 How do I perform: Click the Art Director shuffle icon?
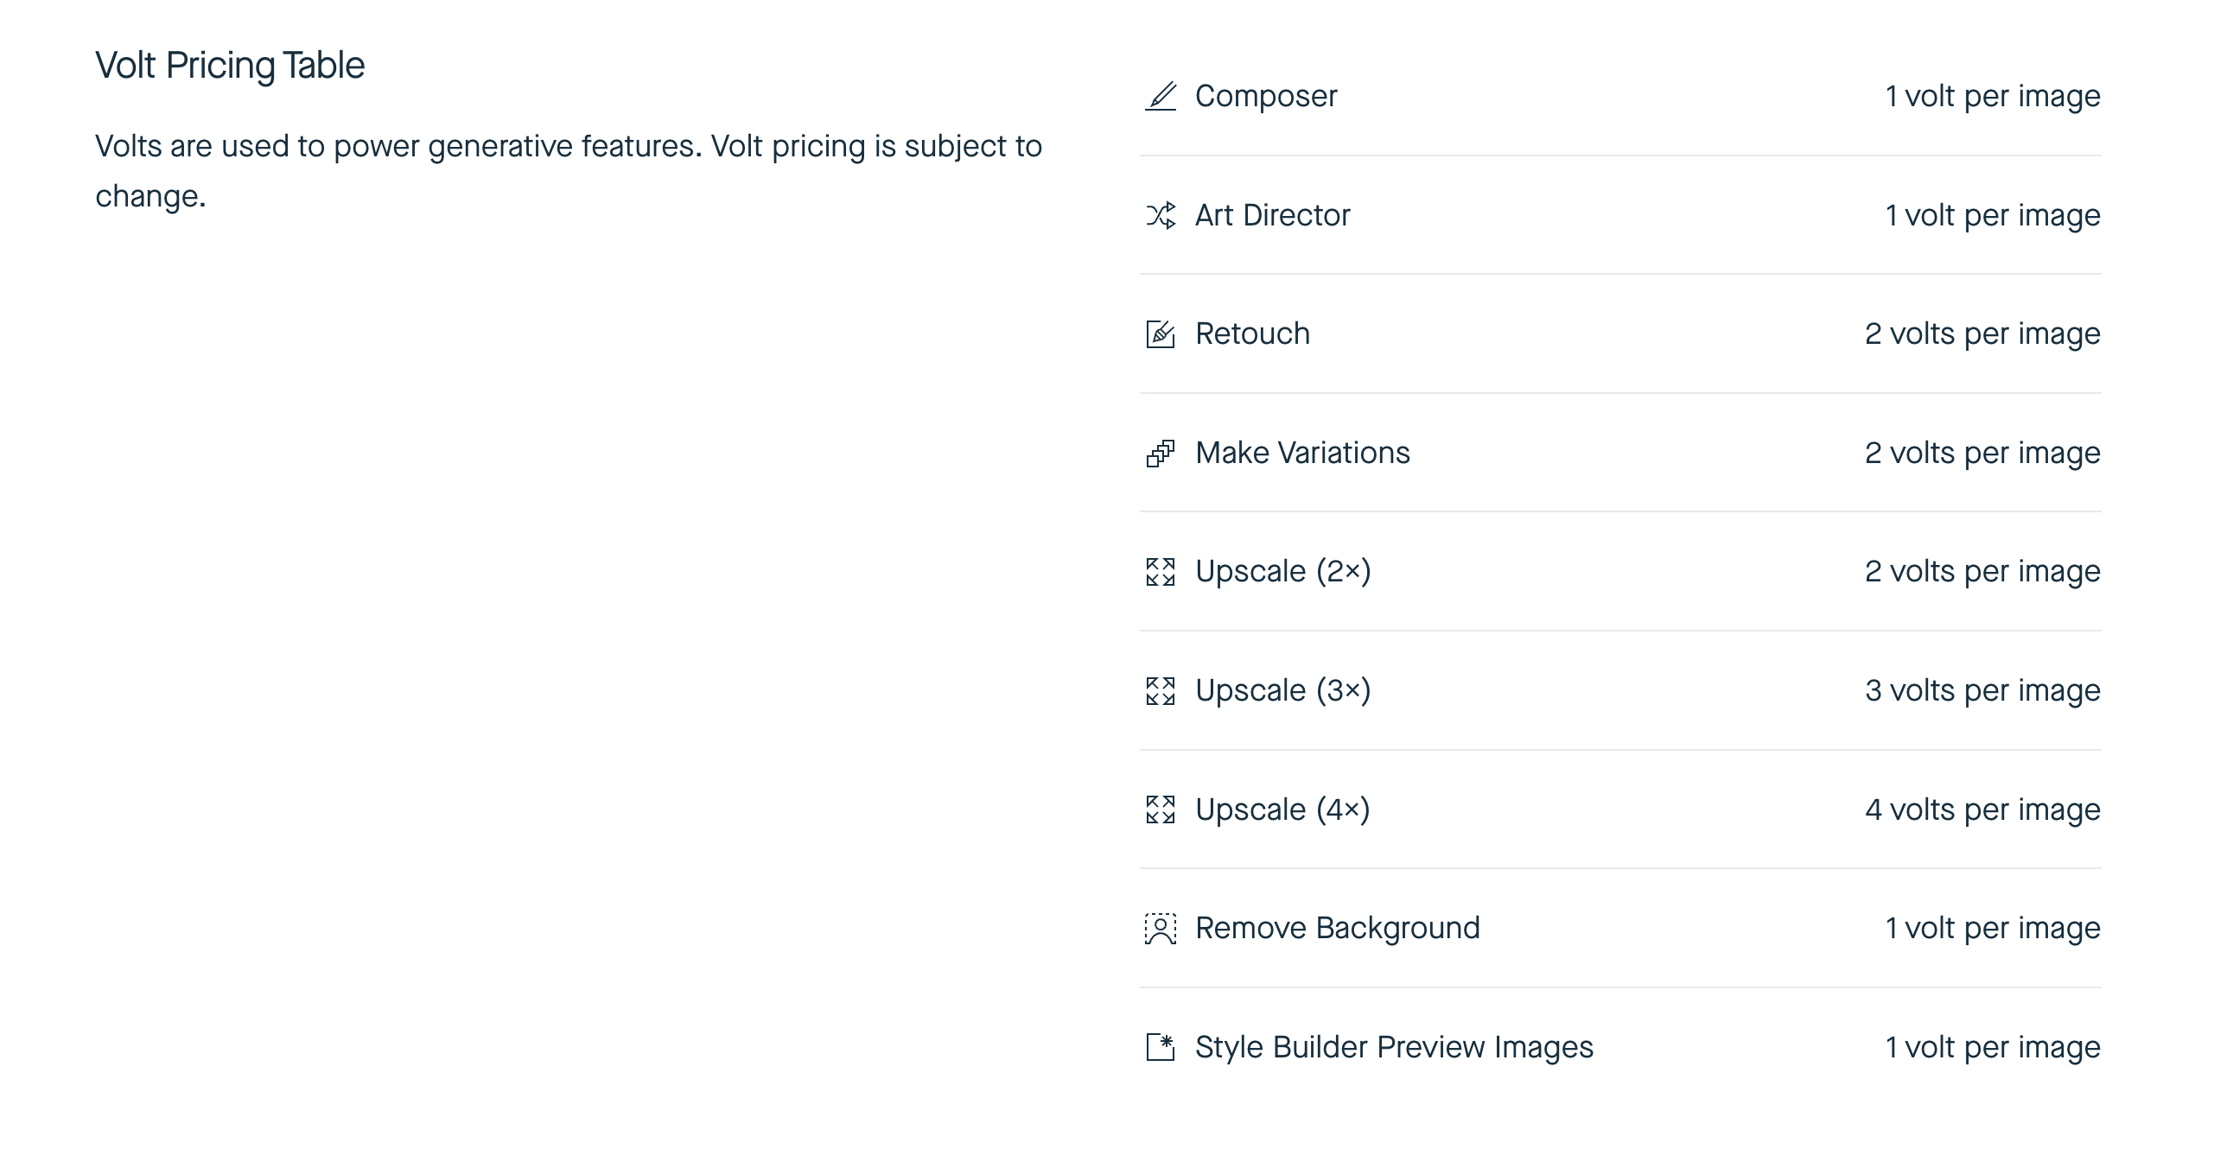[1161, 215]
